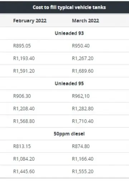Screen dimensions: 129x181
Task: Select the R1,689.60 cell
Action: [83, 71]
